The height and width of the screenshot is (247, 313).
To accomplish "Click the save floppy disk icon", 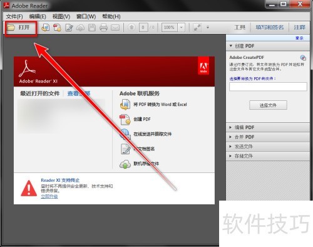I will click(92, 28).
